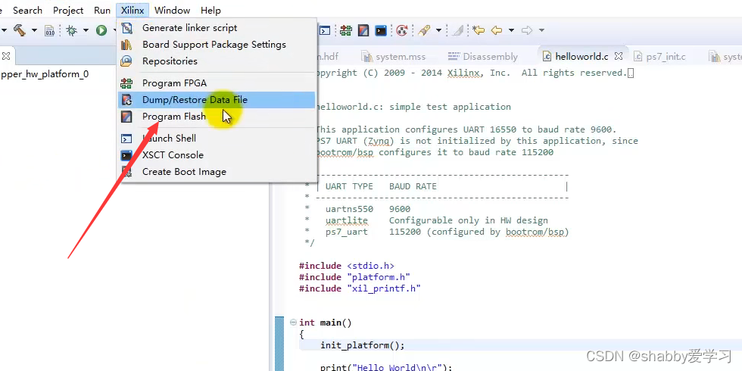Image resolution: width=742 pixels, height=371 pixels.
Task: Click the Forward navigation arrow
Action: [x=527, y=31]
